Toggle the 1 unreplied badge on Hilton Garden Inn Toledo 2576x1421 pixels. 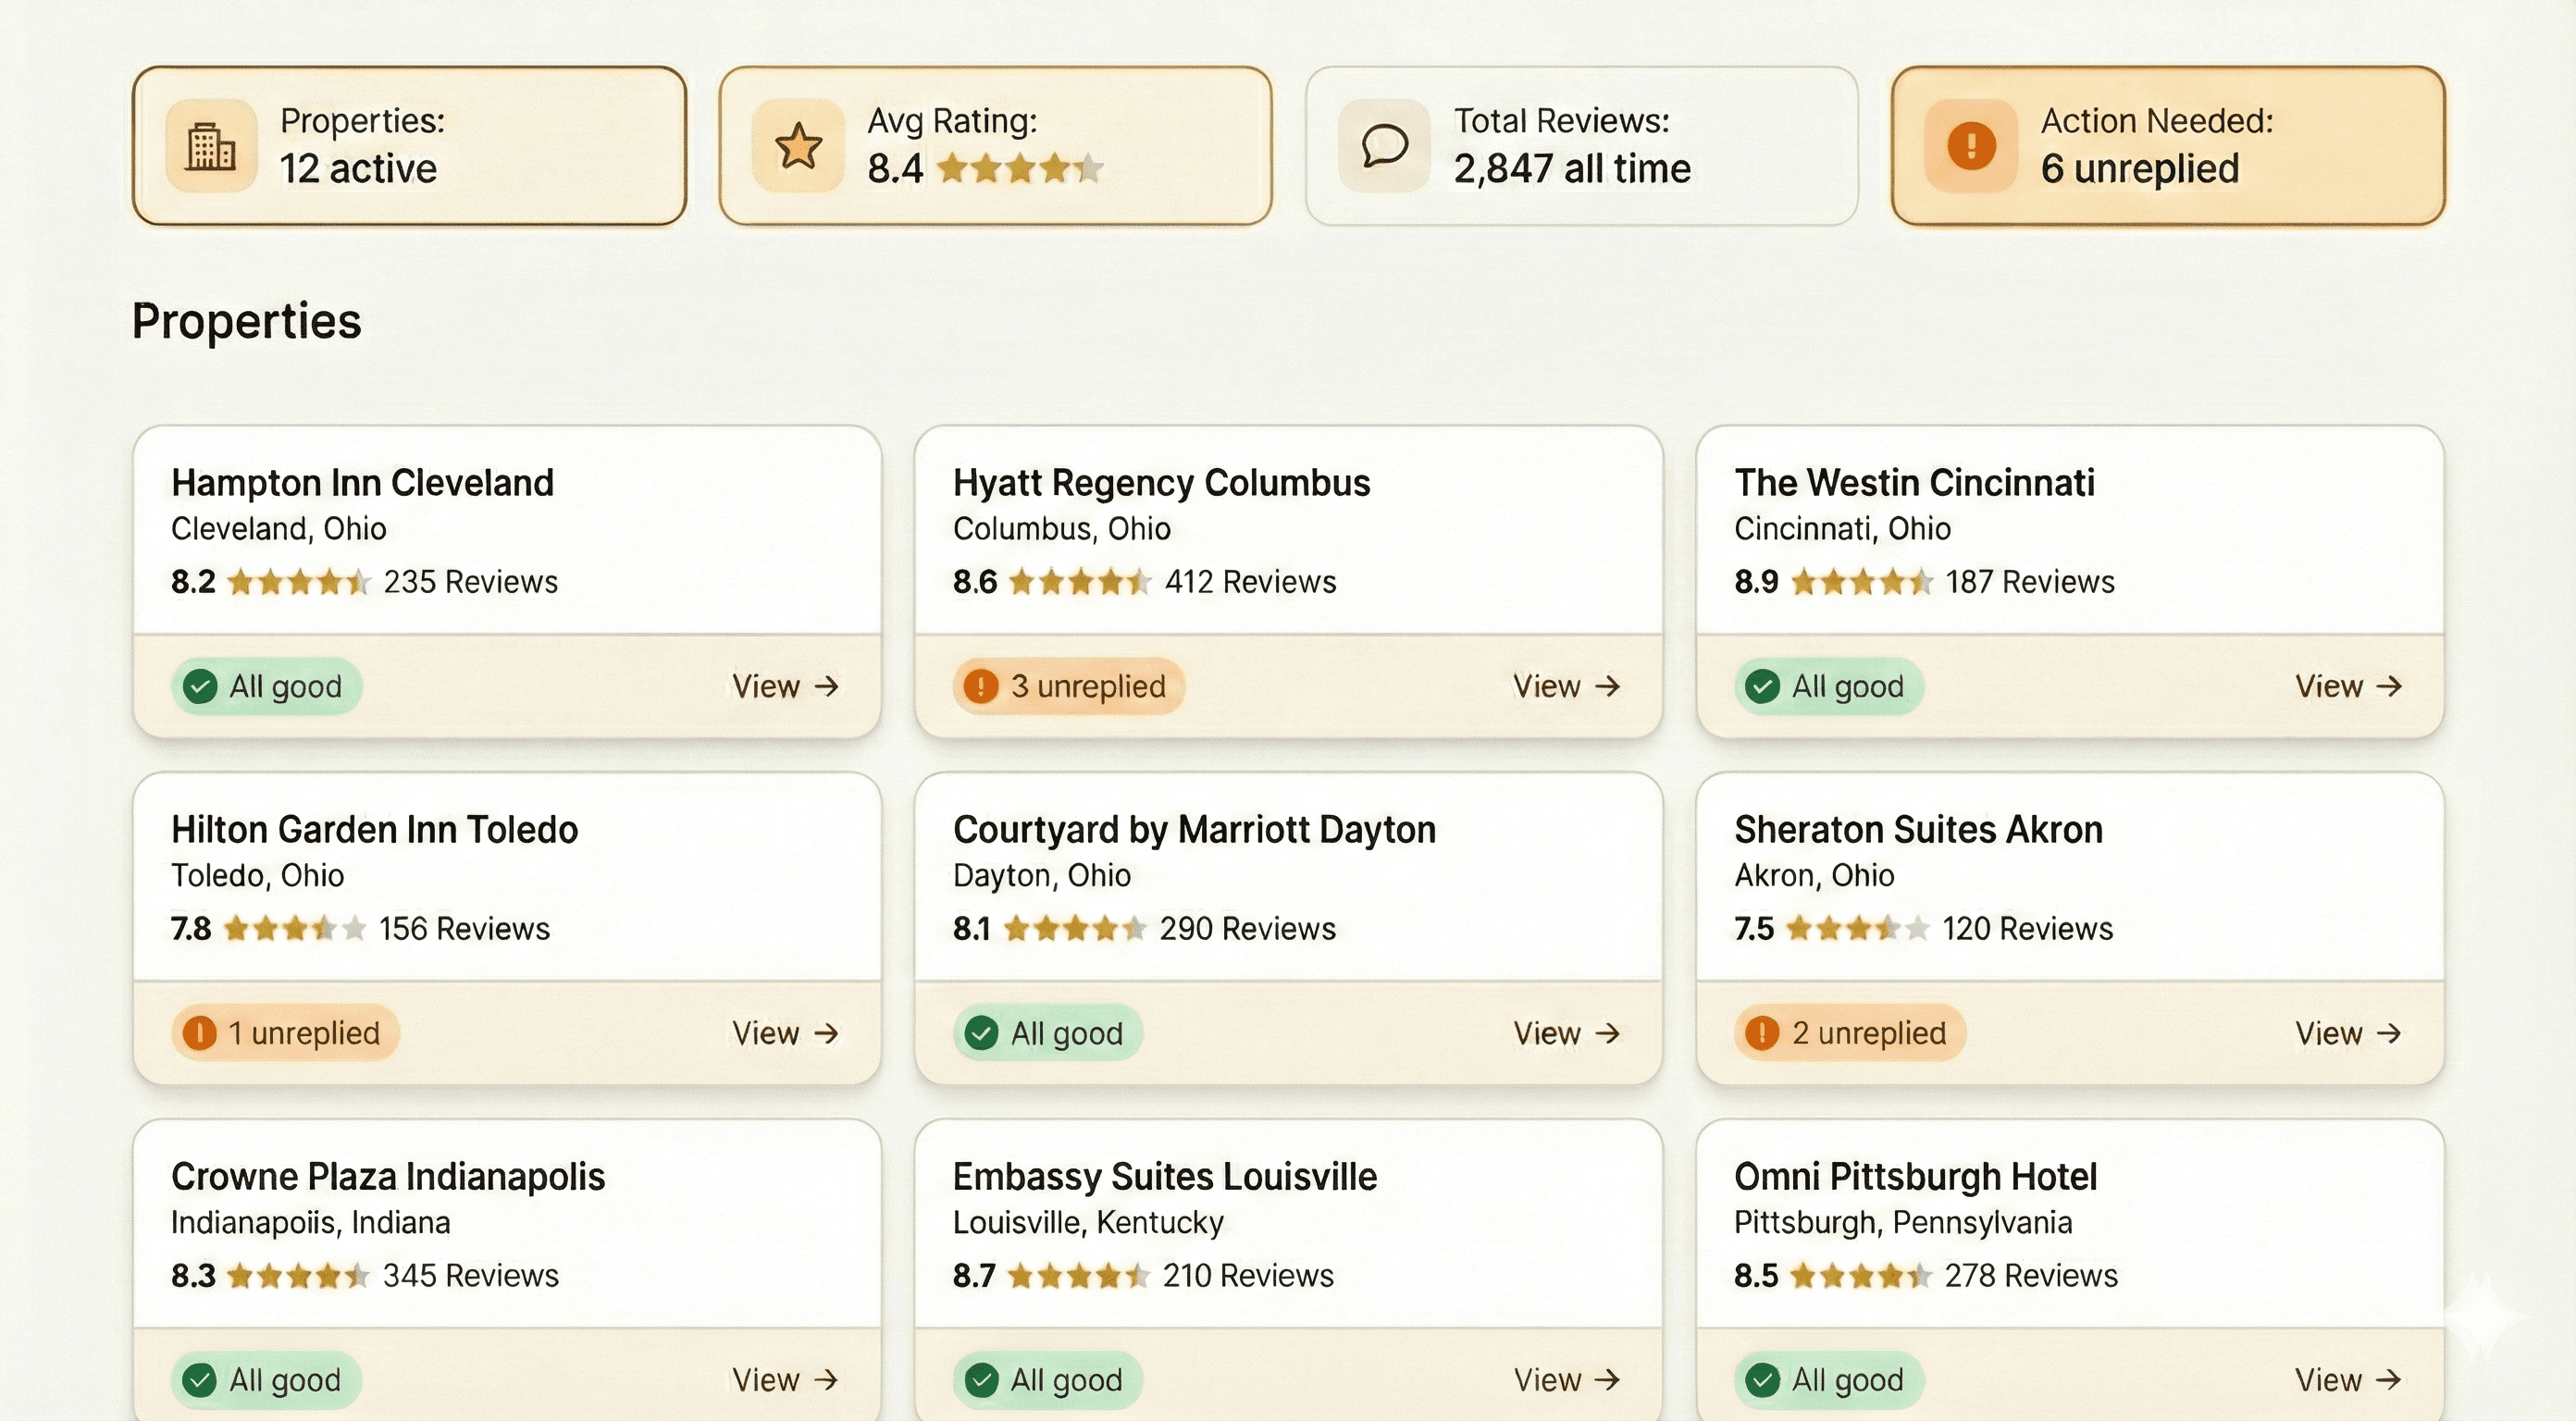[284, 1033]
